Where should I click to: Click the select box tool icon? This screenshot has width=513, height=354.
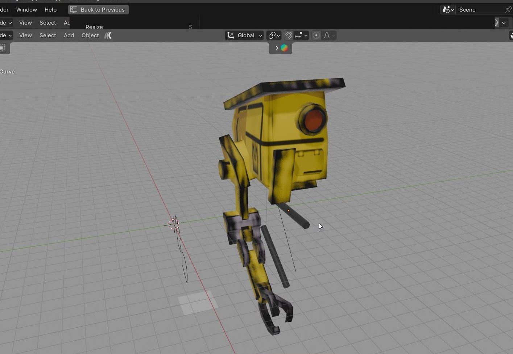[3, 48]
